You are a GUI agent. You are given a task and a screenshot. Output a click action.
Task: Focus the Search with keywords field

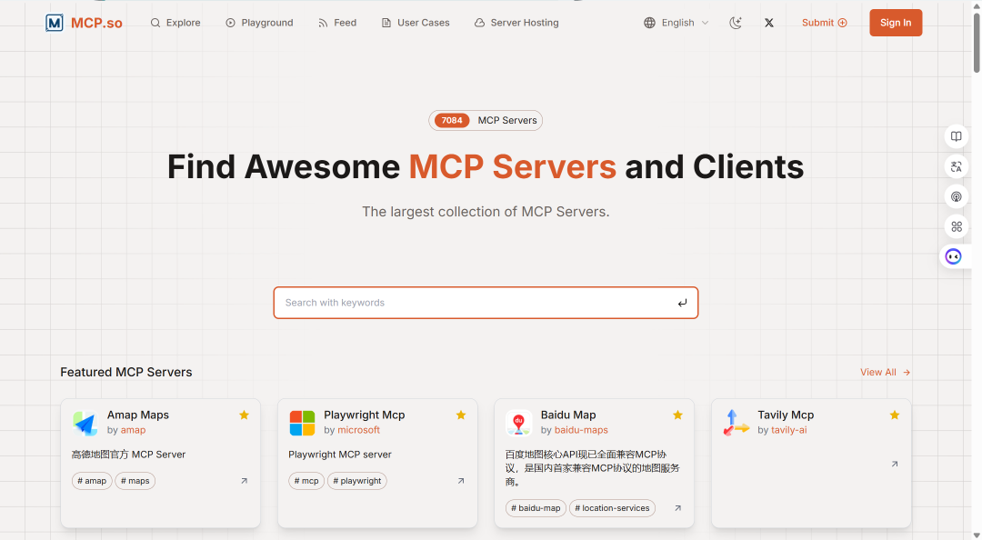(x=486, y=303)
